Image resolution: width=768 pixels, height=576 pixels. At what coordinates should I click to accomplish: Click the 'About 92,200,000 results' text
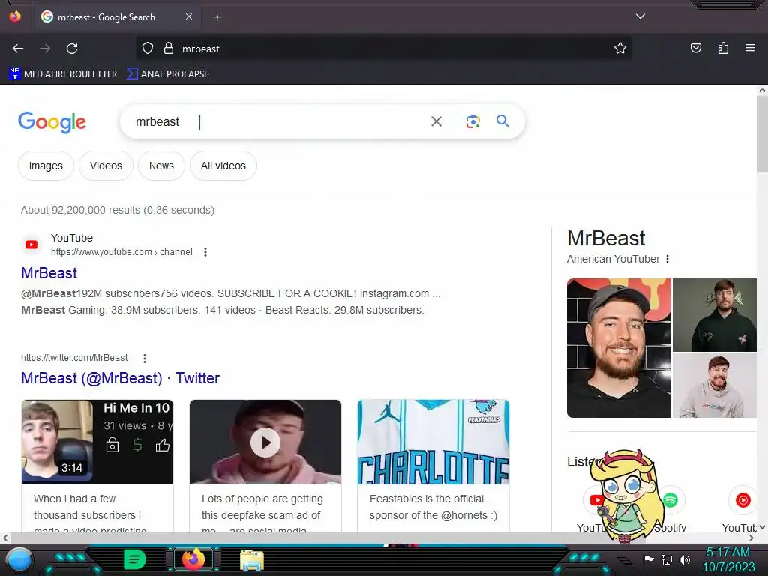click(x=118, y=210)
